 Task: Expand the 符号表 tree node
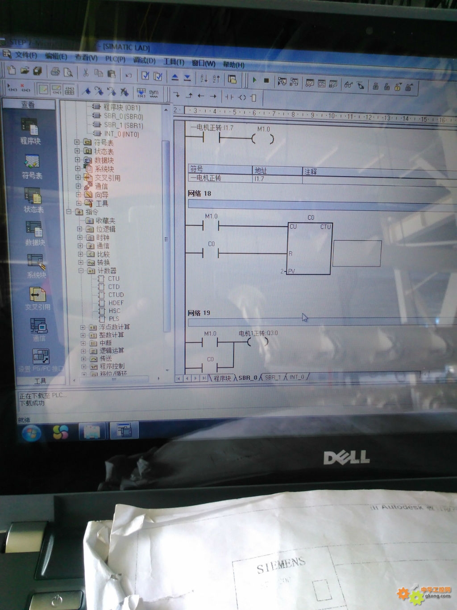pos(77,142)
